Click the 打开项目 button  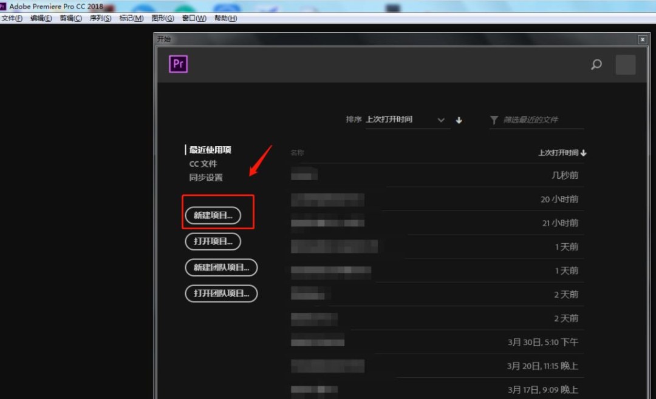[x=212, y=241]
